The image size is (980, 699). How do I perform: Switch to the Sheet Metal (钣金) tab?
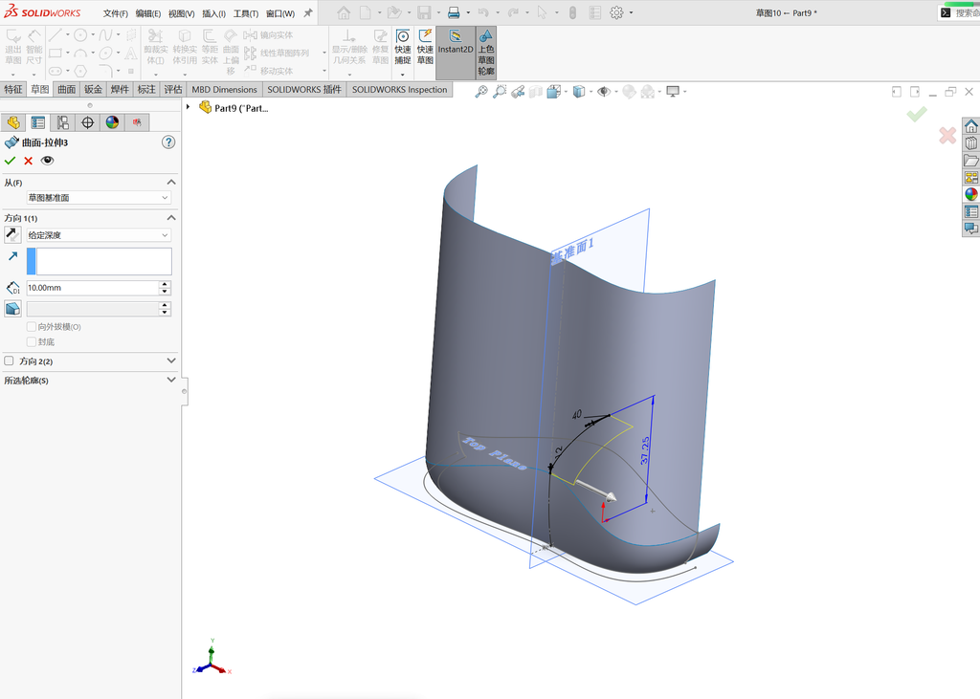(93, 89)
